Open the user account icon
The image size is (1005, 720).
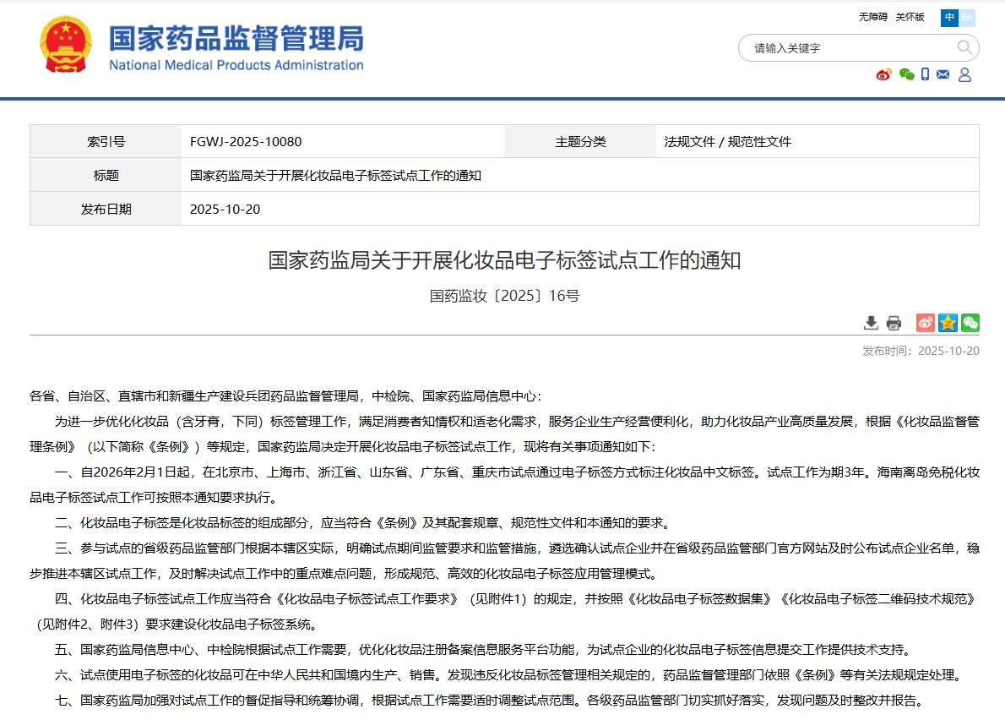pyautogui.click(x=964, y=74)
